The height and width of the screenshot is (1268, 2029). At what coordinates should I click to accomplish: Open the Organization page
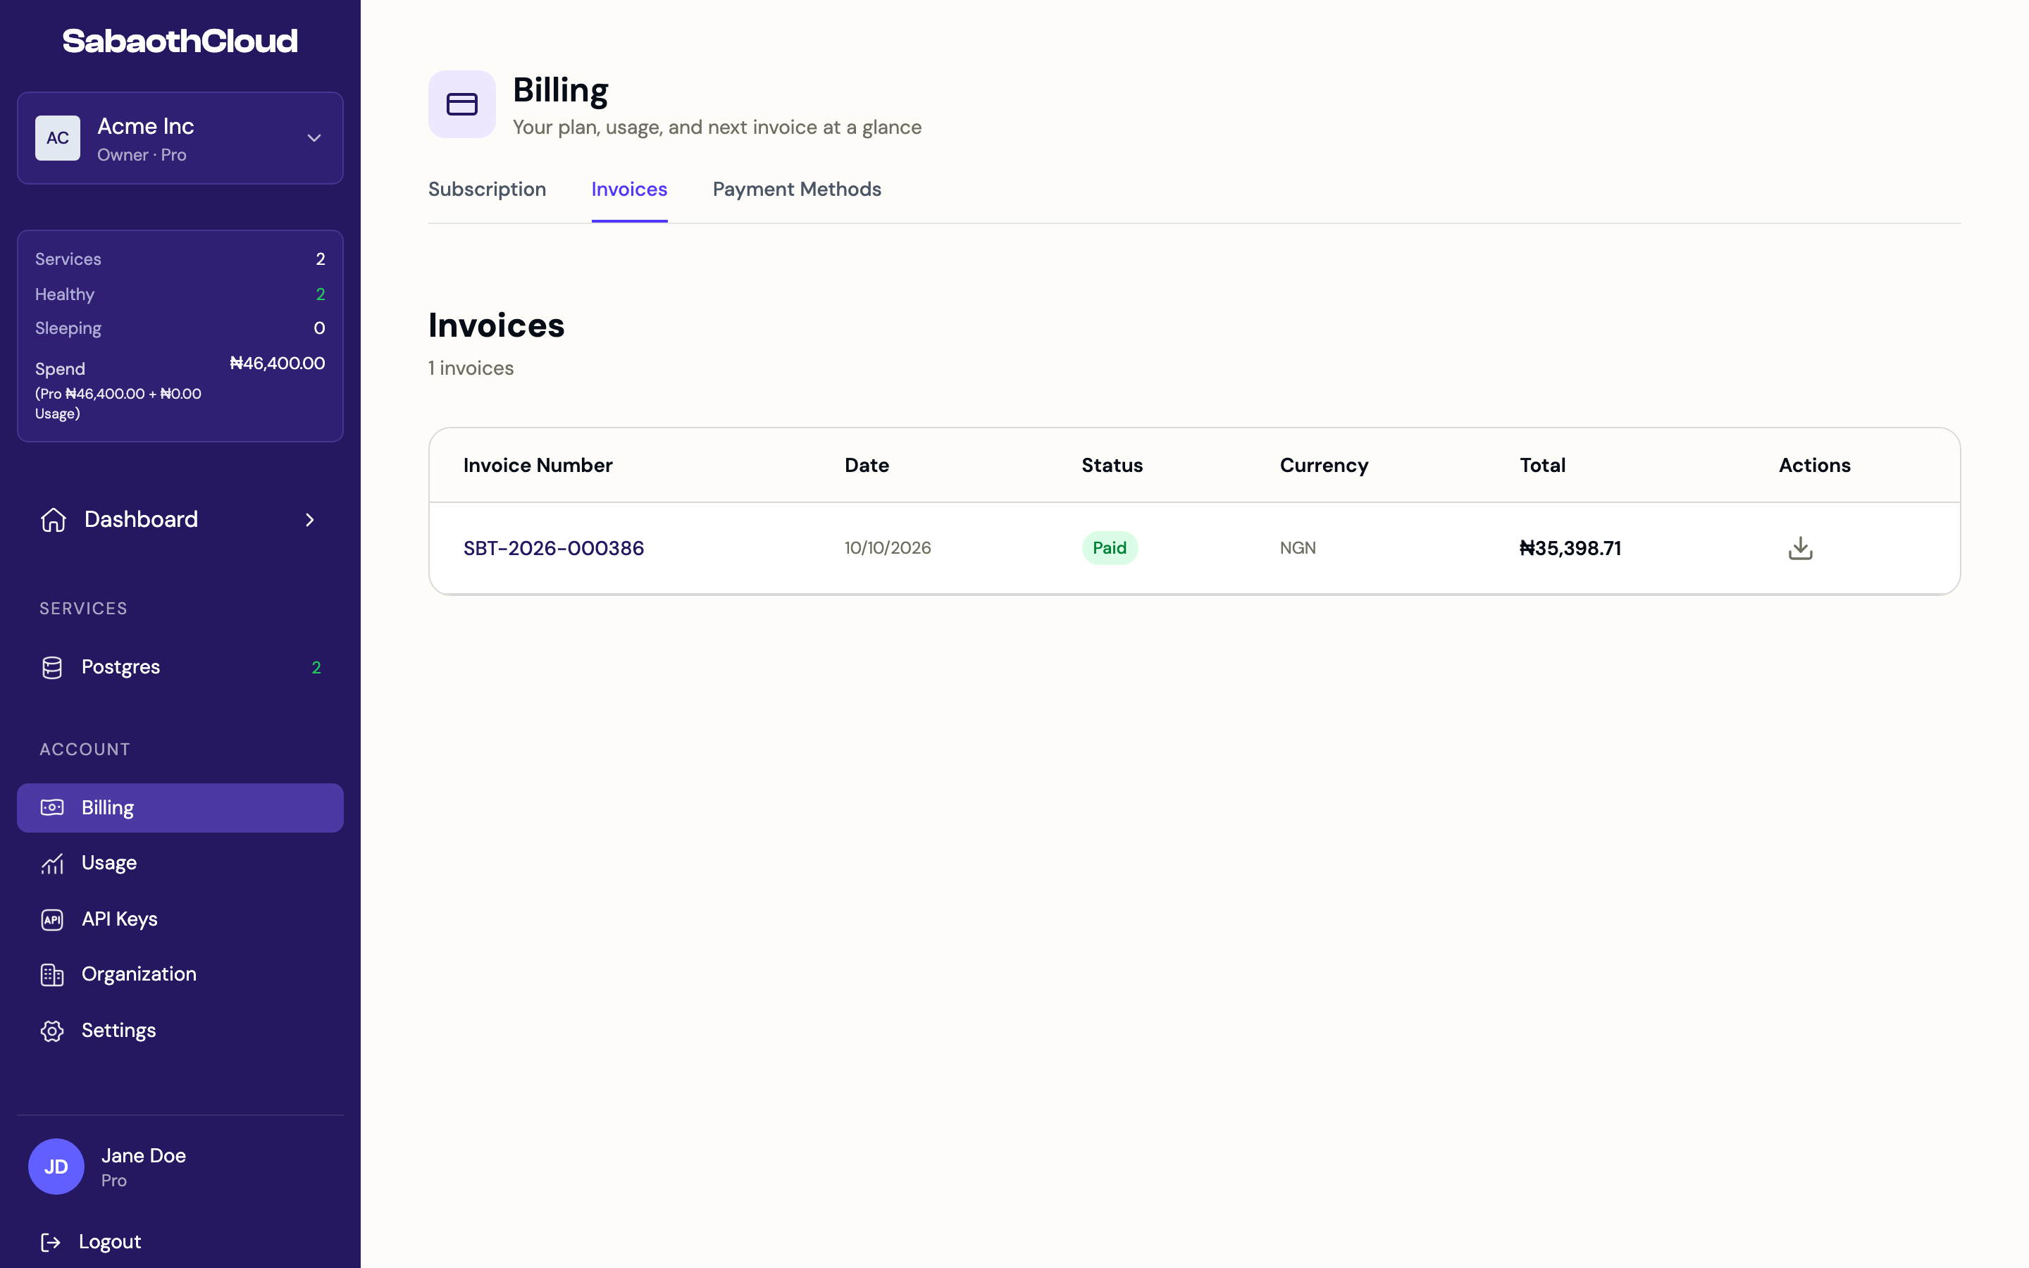point(180,974)
